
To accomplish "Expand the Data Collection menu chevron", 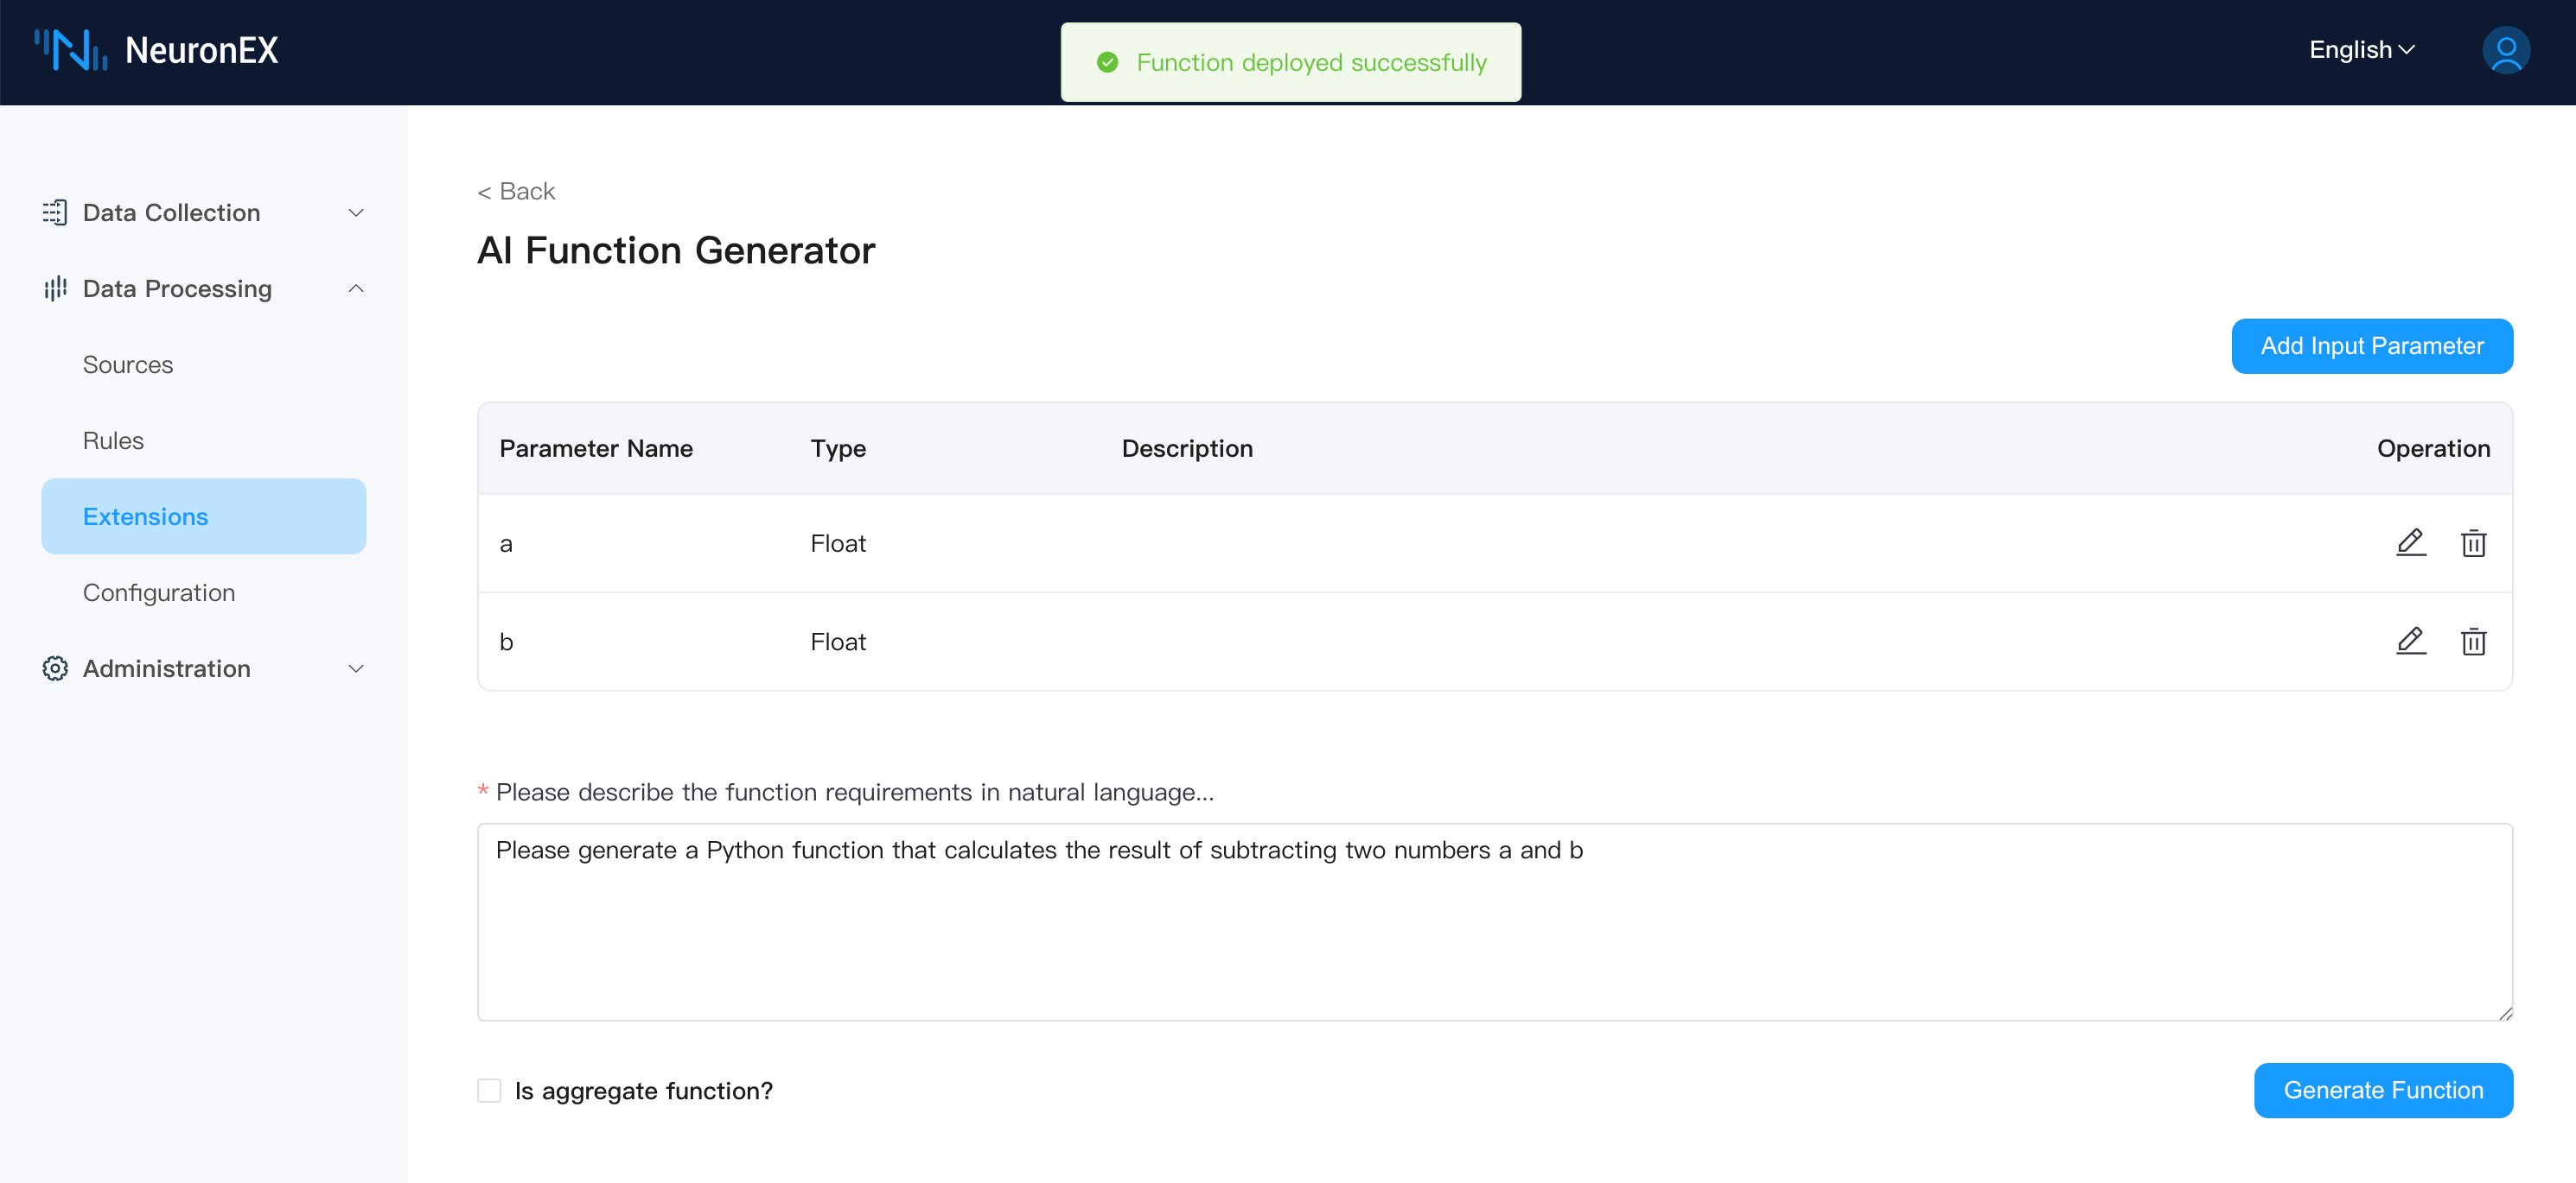I will tap(356, 212).
